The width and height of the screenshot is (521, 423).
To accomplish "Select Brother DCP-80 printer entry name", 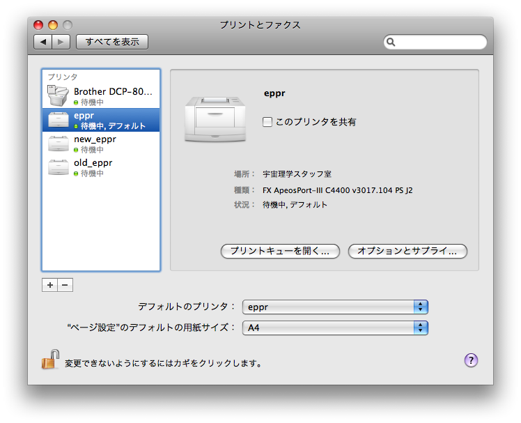I will click(112, 91).
